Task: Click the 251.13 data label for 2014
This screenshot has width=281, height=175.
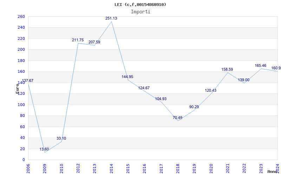Action: coord(111,18)
